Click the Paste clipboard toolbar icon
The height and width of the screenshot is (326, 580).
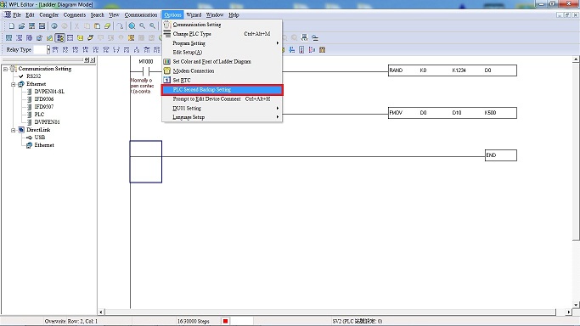tap(98, 25)
